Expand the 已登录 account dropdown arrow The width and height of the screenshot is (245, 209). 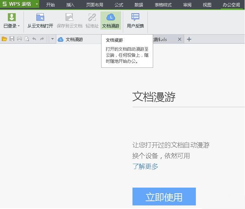click(x=19, y=26)
